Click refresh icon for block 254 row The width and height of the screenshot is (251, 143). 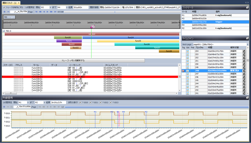click(x=244, y=51)
